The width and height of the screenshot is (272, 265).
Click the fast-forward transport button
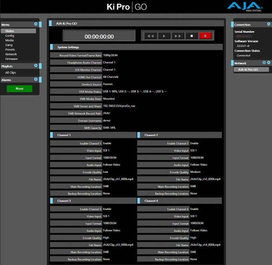point(178,36)
